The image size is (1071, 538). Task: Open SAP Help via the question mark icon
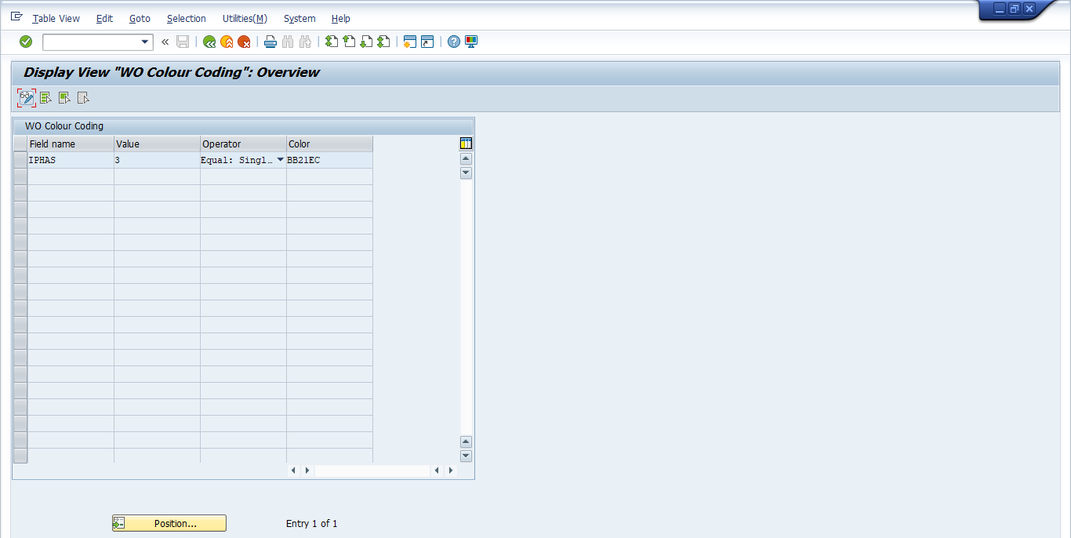point(453,41)
